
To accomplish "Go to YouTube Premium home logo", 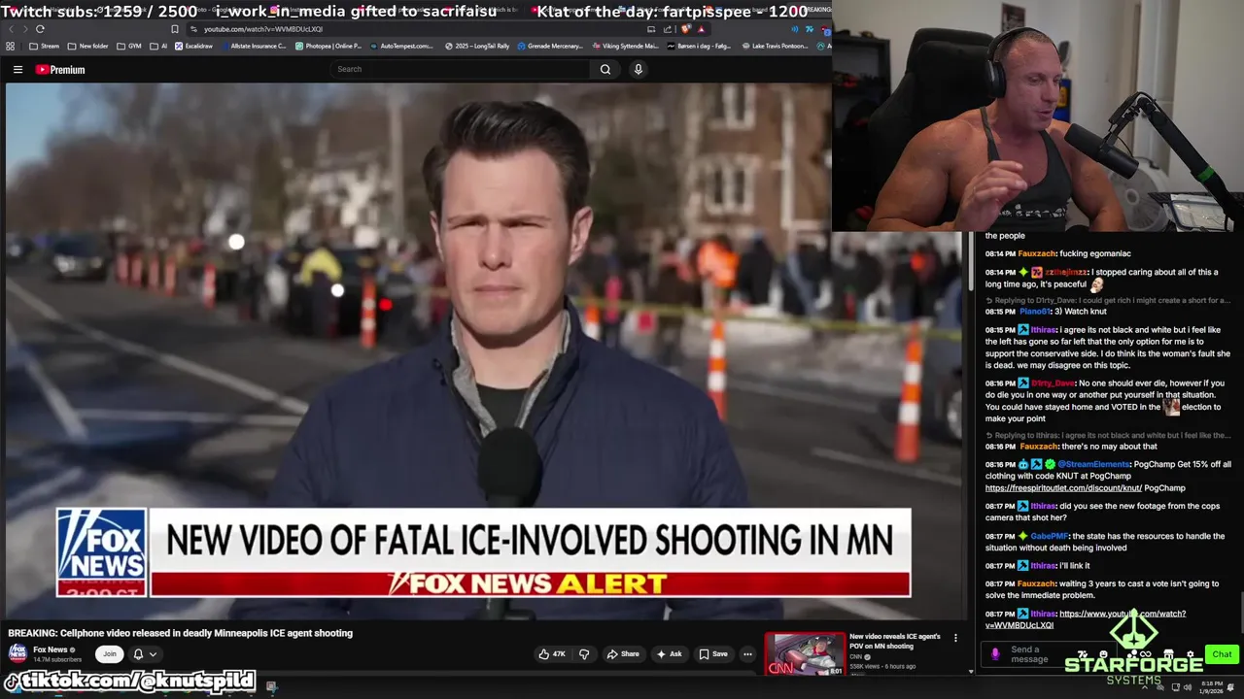I will (x=60, y=69).
